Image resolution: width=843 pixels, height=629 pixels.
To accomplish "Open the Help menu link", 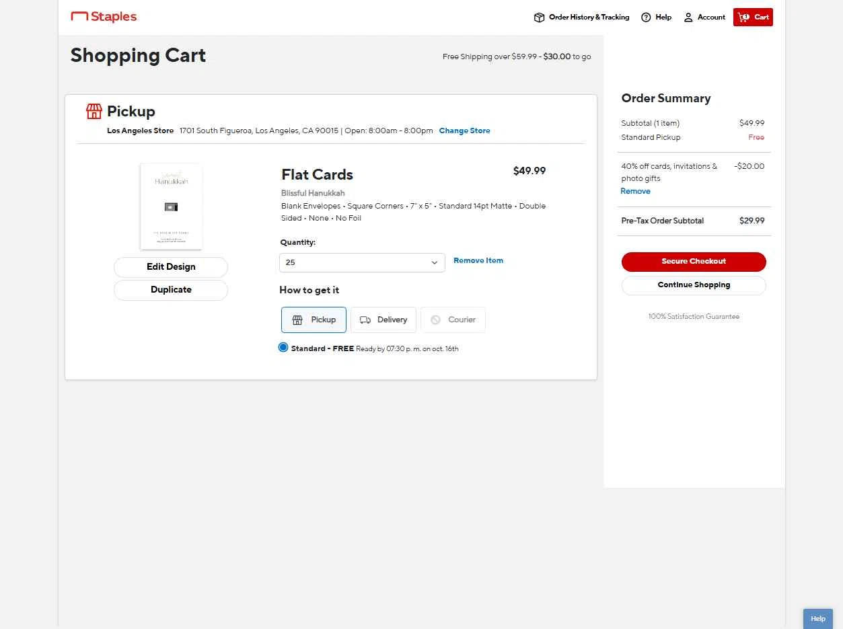I will [x=656, y=17].
